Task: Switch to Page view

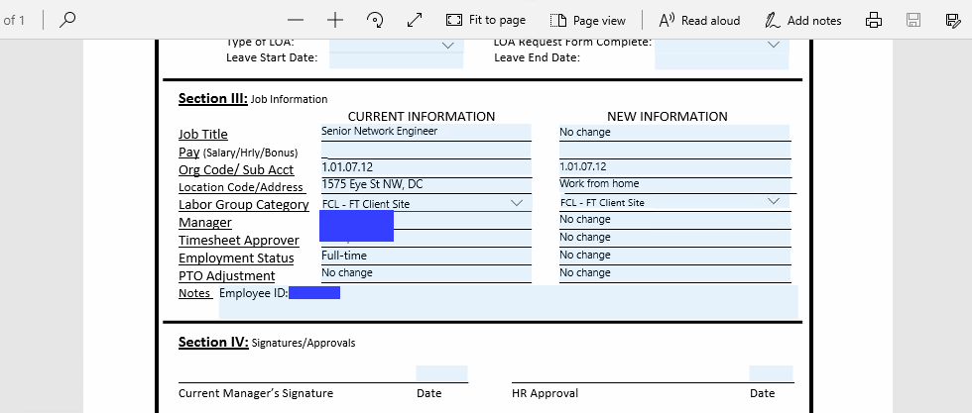Action: click(x=588, y=20)
